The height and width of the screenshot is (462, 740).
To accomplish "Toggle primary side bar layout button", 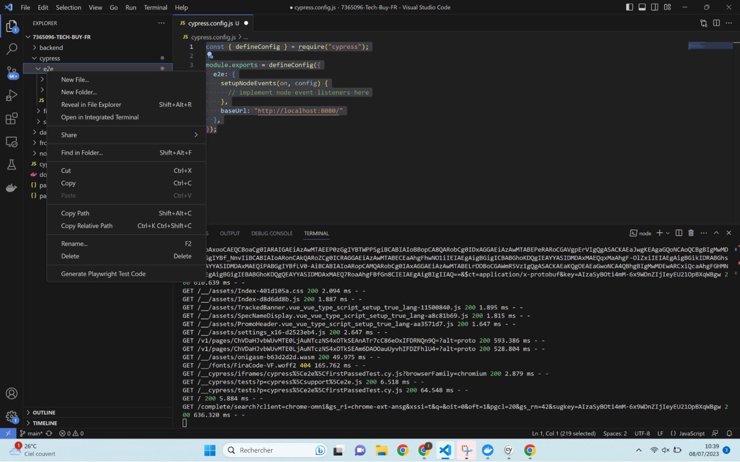I will 630,8.
